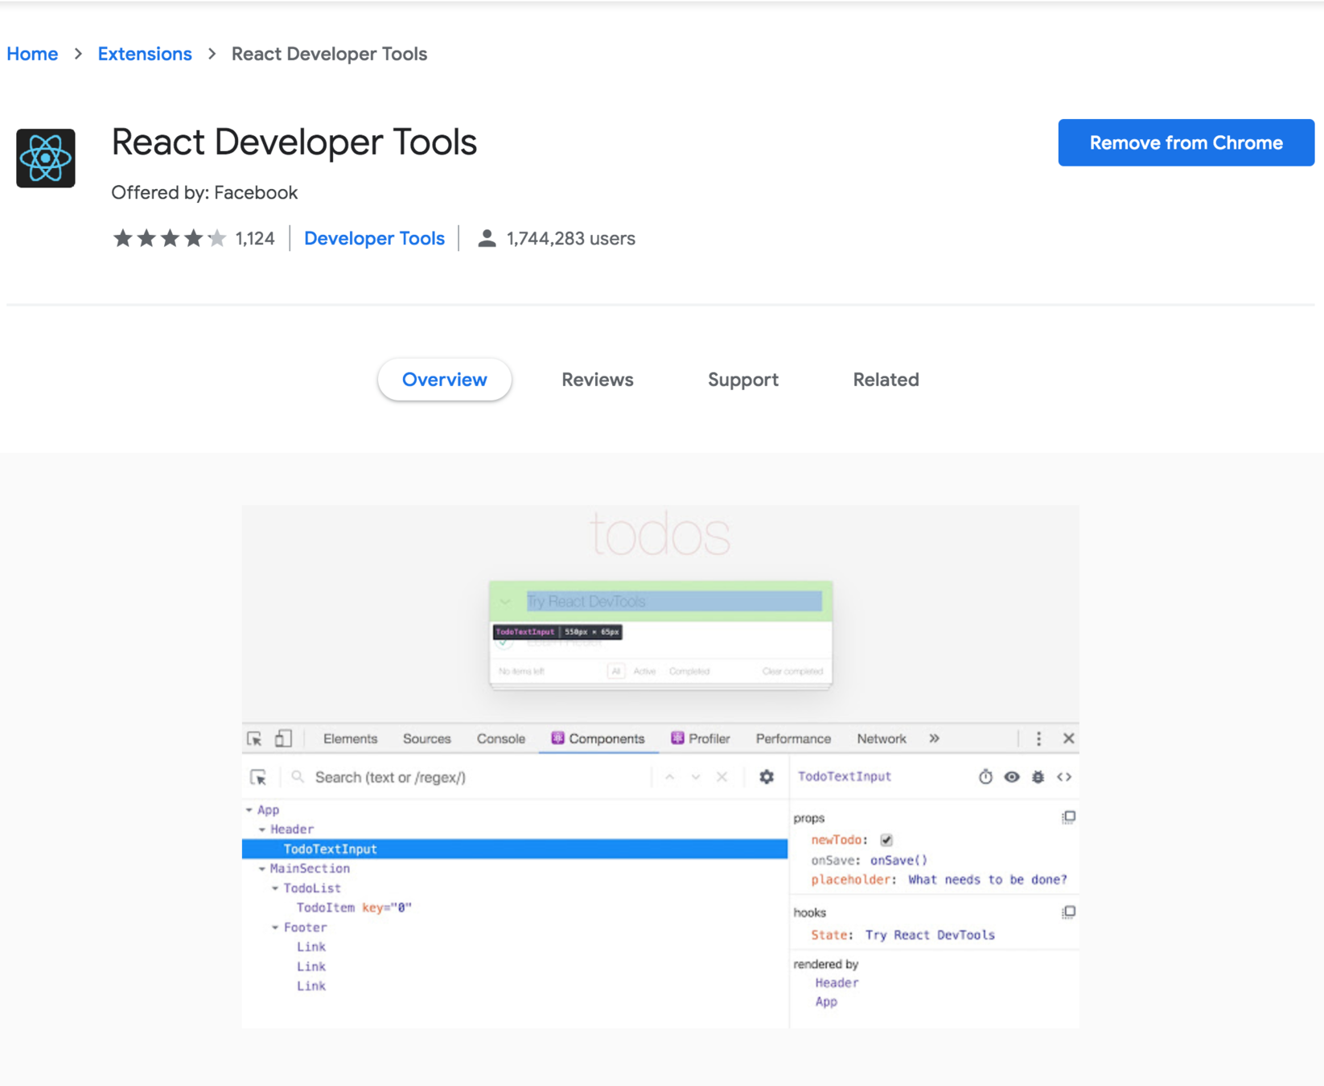1324x1086 pixels.
Task: Close the DevTools panel with X
Action: (1068, 738)
